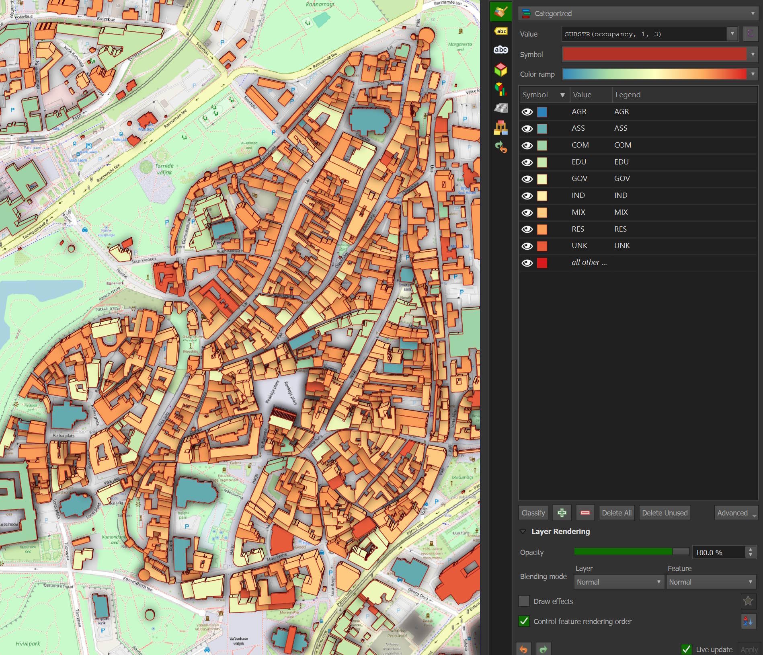Add a category with the green plus
Screen dimensions: 763x655
click(x=562, y=513)
